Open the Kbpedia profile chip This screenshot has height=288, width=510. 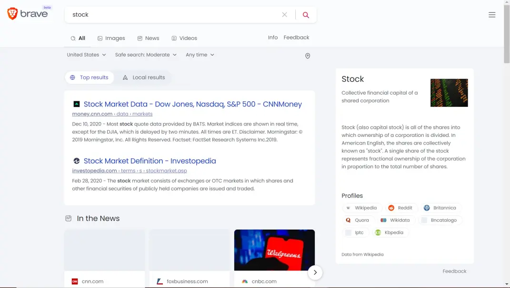click(x=390, y=232)
